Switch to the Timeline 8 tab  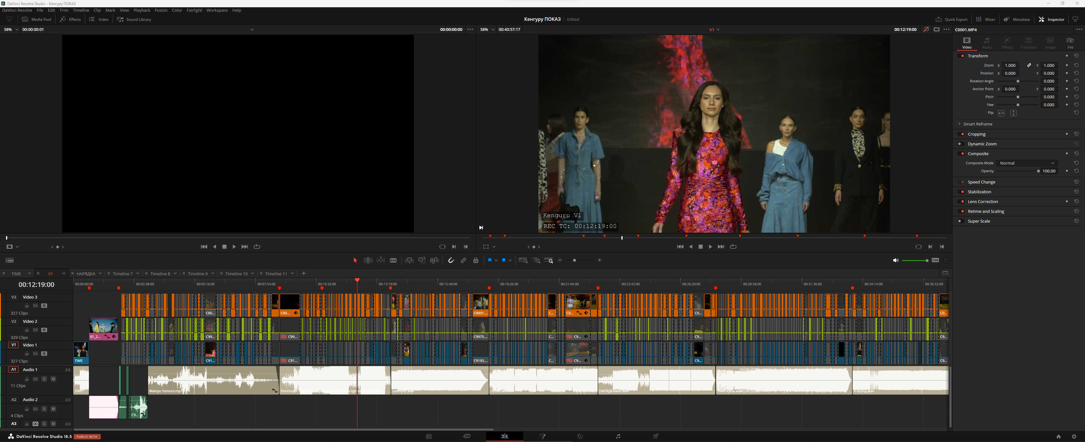160,274
